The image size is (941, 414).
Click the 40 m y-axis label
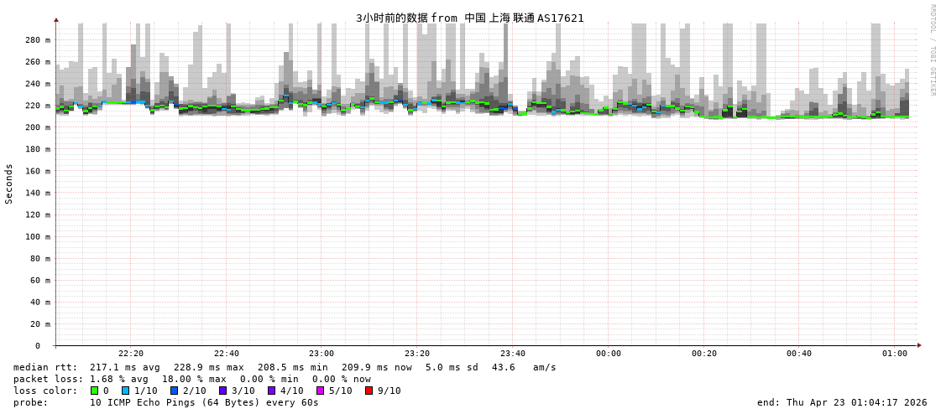coord(40,302)
